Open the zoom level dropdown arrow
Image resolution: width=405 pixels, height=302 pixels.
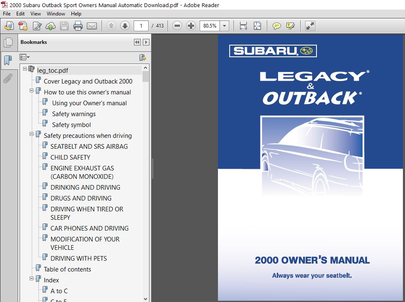[225, 26]
